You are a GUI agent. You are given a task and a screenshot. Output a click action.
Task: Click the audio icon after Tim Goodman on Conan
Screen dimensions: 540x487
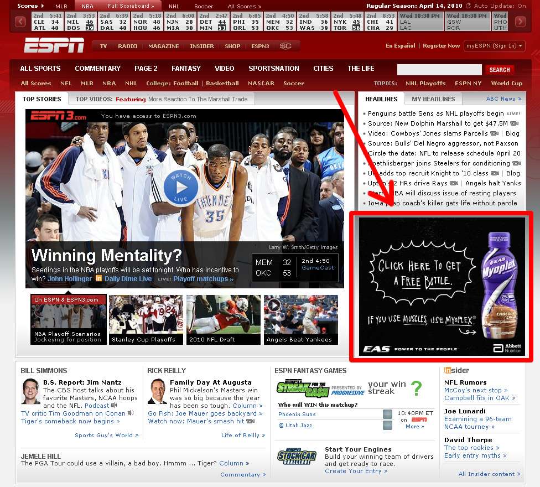(131, 413)
